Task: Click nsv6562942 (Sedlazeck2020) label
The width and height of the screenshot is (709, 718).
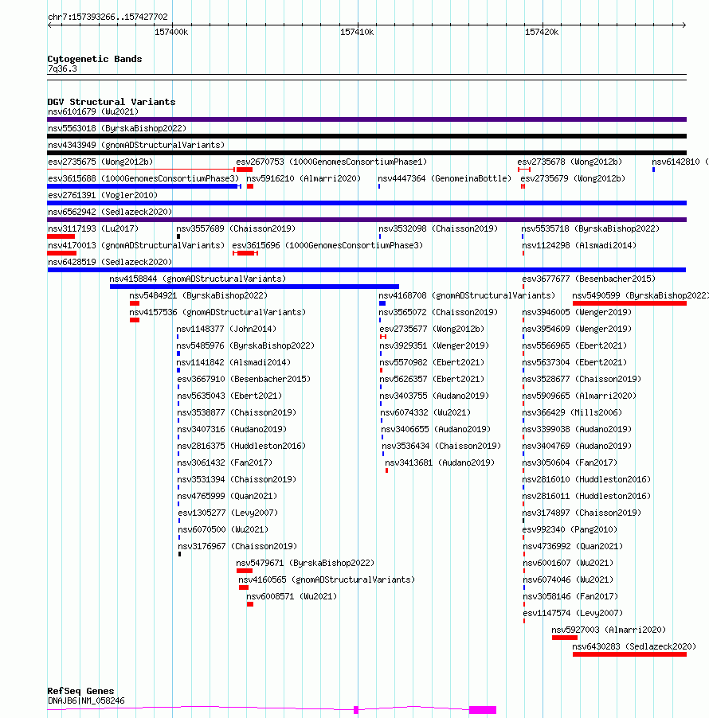Action: coord(110,212)
